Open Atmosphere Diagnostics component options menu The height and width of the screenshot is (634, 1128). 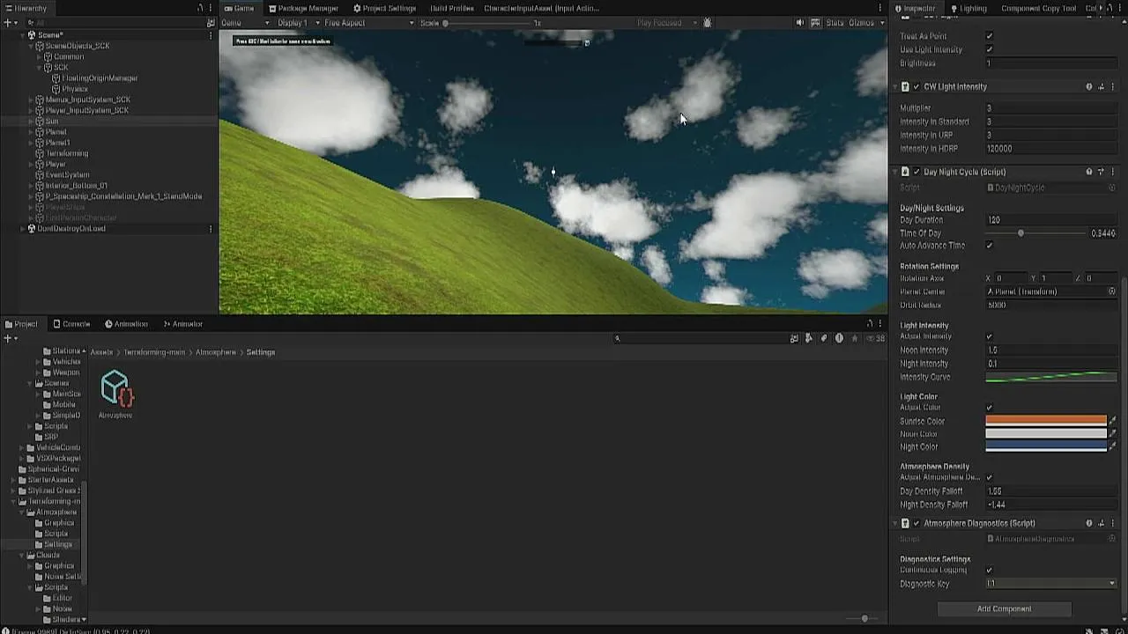1113,523
